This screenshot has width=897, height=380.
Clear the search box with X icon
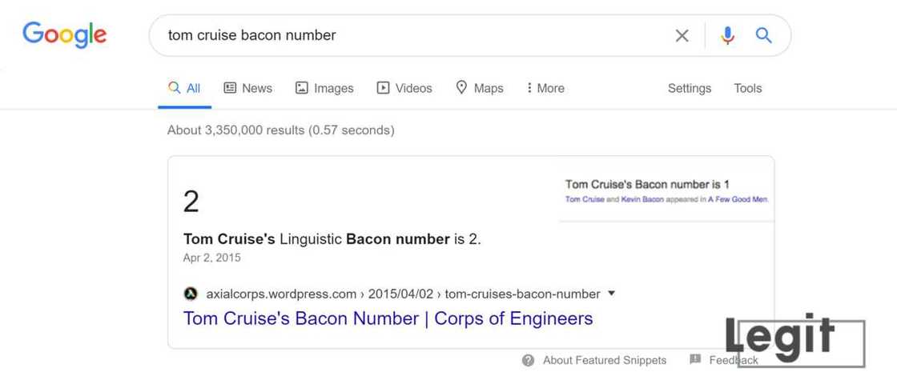pos(682,35)
